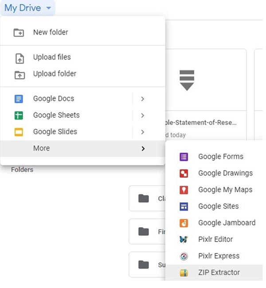Click the yellow Google Slides icon
The height and width of the screenshot is (288, 266).
pos(19,132)
